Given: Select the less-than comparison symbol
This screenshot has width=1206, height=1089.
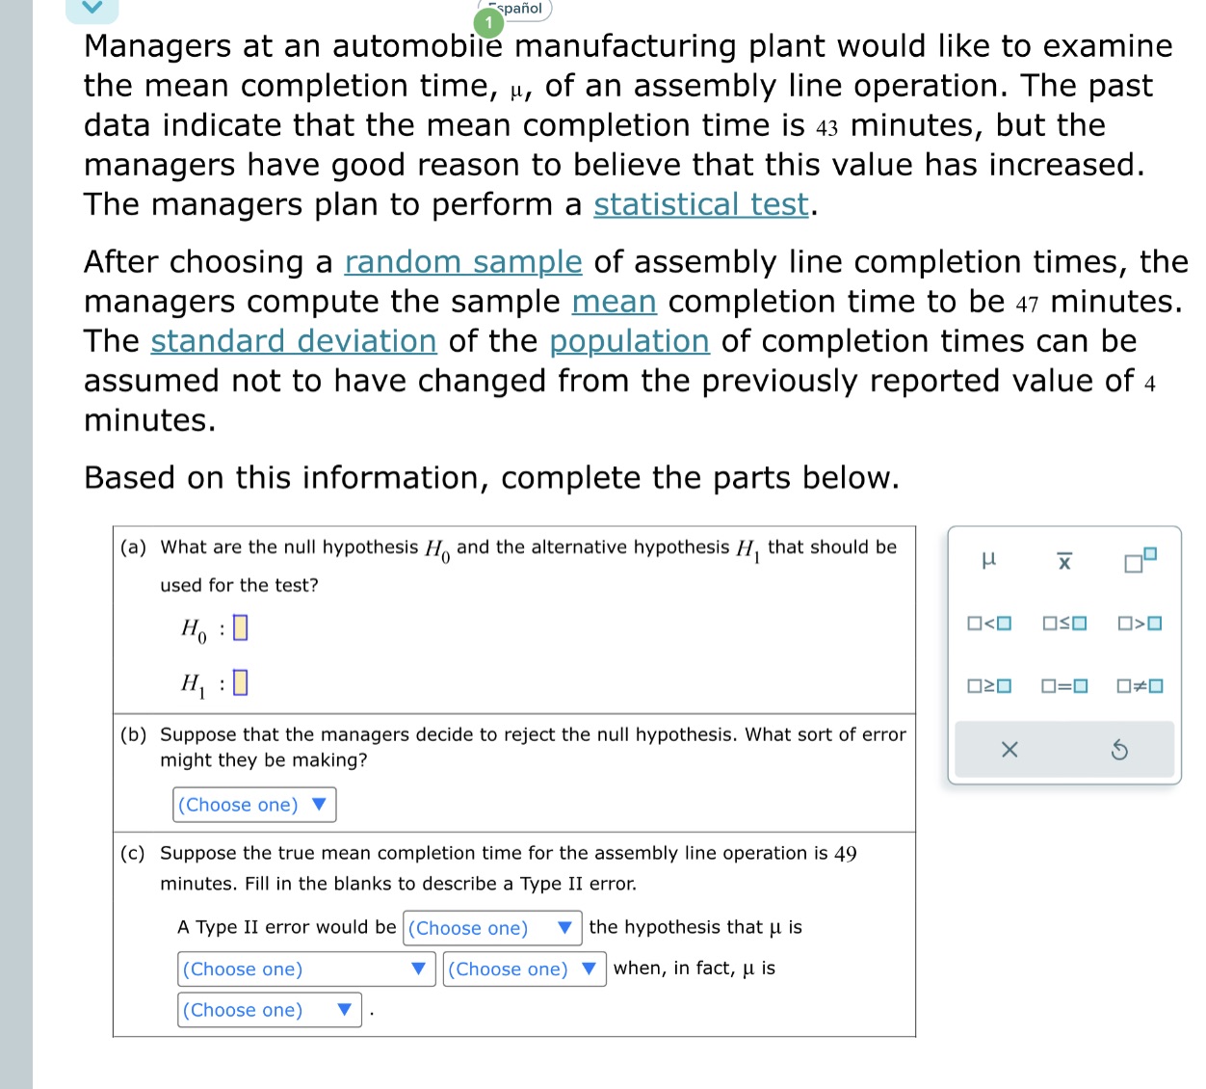Looking at the screenshot, I should click(990, 624).
